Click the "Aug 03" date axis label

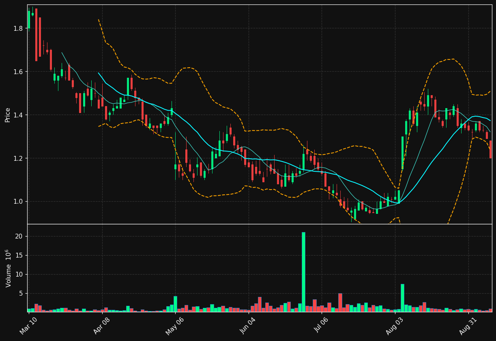click(395, 326)
